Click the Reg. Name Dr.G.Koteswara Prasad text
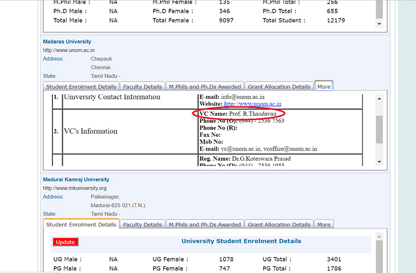Screen dimensions: 416x273 [245, 159]
